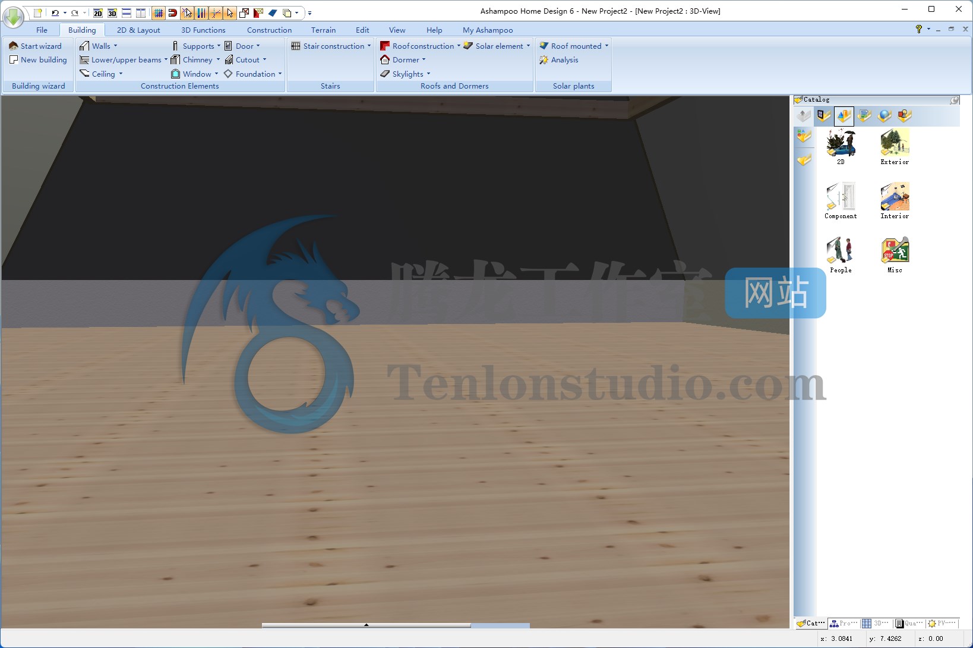
Task: Open the Misc catalog folder
Action: [895, 255]
